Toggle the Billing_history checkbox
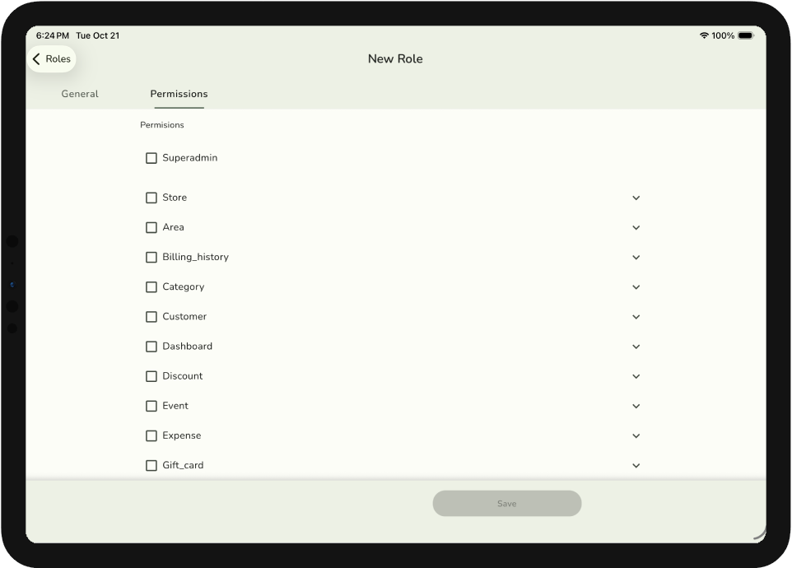792x568 pixels. click(151, 257)
